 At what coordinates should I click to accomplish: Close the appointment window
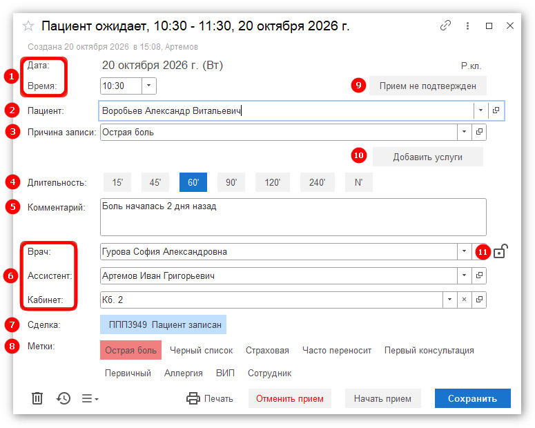coord(510,26)
